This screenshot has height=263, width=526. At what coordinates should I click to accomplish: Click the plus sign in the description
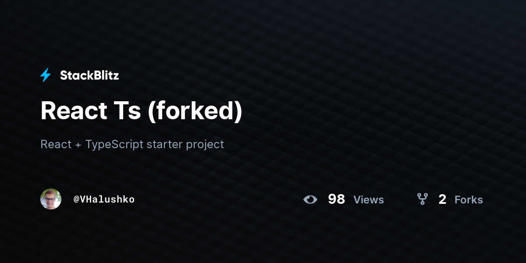(78, 145)
